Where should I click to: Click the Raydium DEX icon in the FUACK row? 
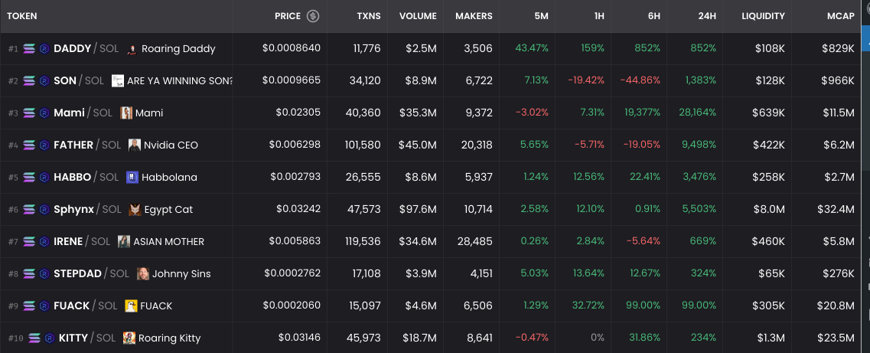click(x=44, y=306)
